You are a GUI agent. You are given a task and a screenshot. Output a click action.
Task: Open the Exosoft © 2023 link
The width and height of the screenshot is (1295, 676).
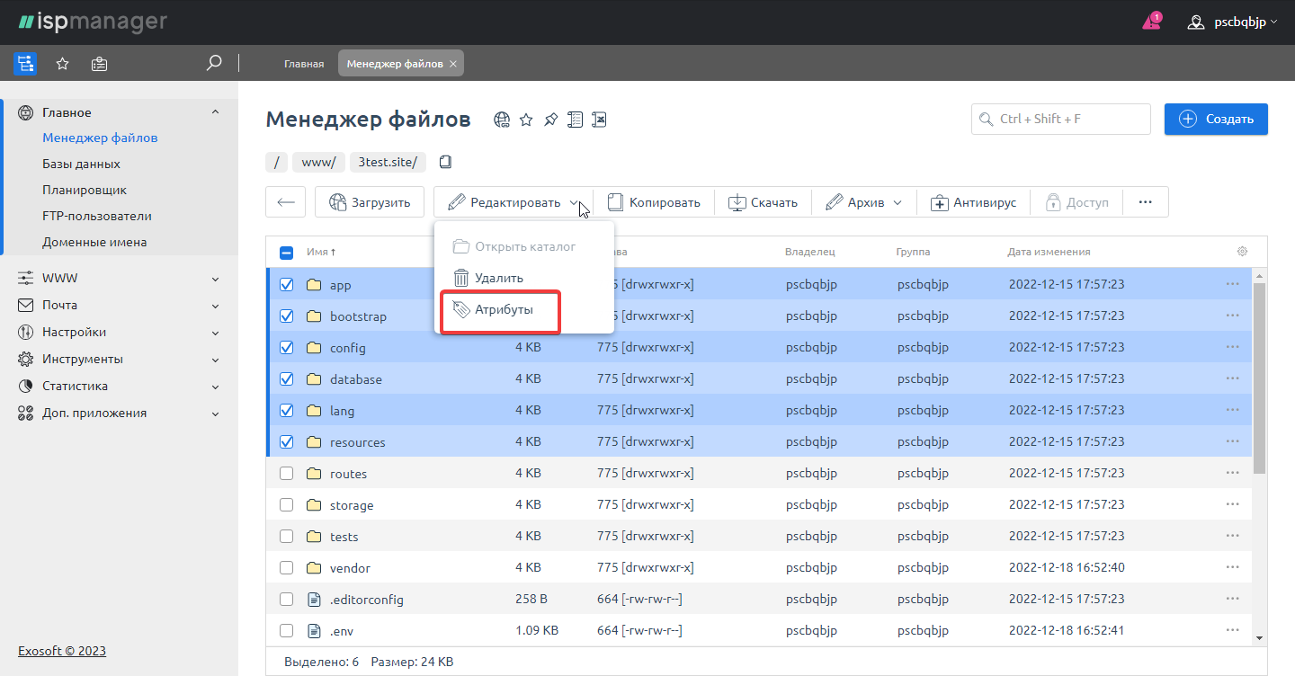(62, 651)
